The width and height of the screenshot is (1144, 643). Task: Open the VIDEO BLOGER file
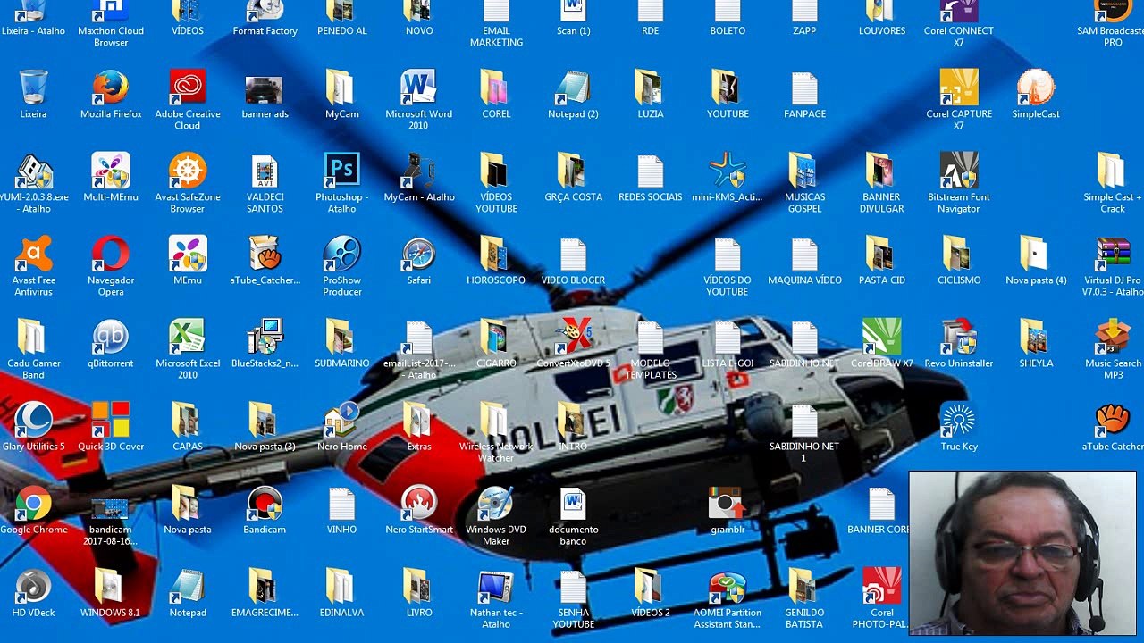(x=572, y=255)
